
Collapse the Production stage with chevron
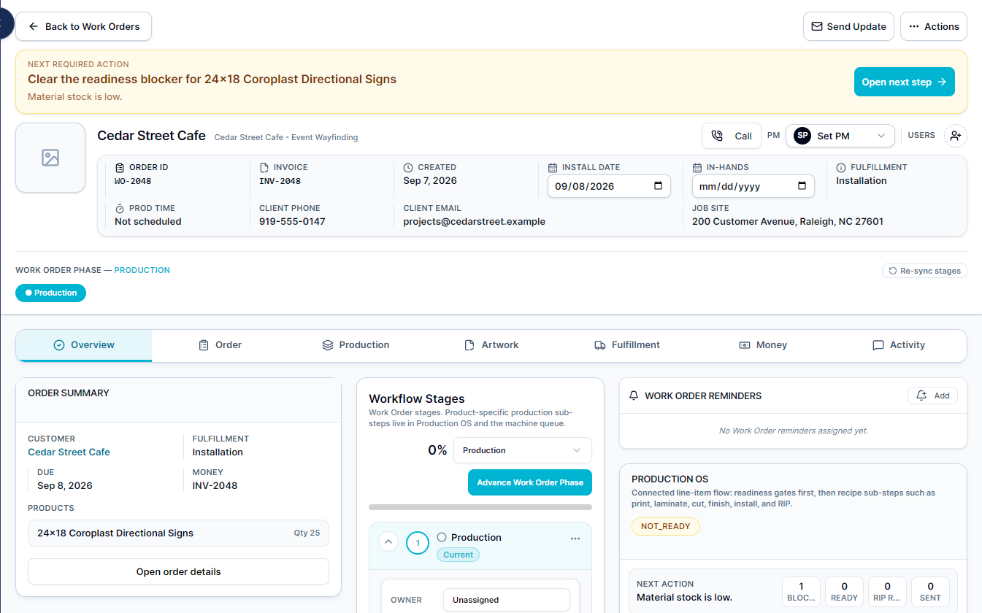click(x=389, y=542)
